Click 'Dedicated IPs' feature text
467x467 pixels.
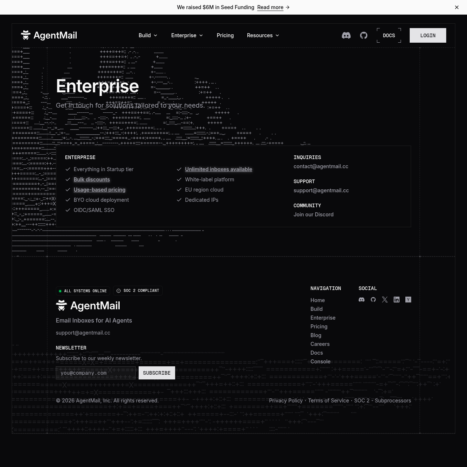click(201, 200)
